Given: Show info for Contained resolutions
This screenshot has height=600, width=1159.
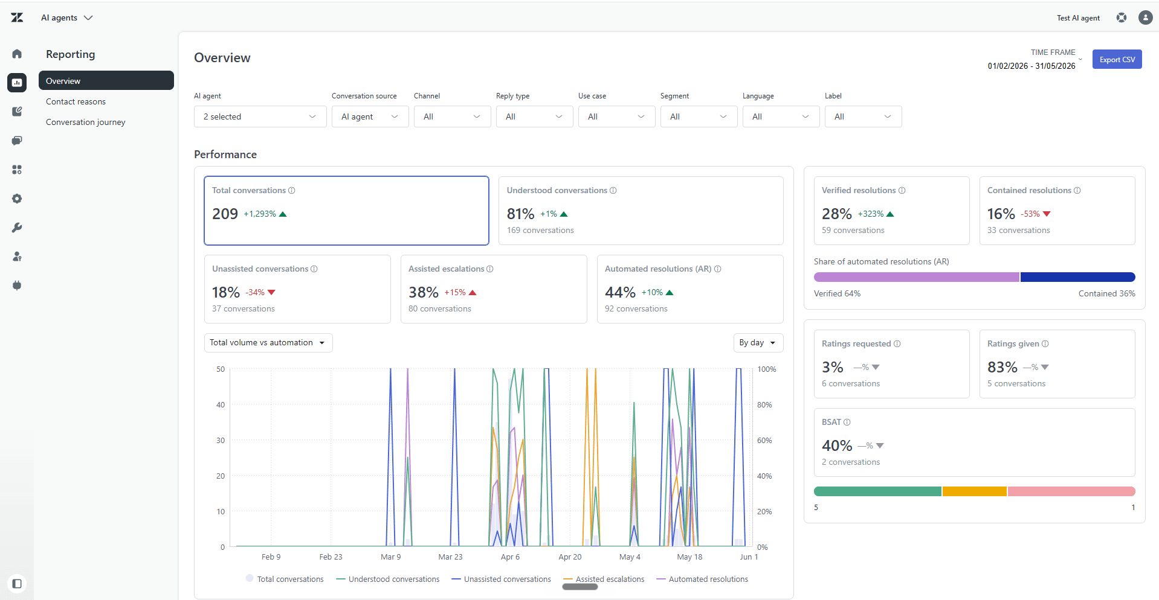Looking at the screenshot, I should (x=1077, y=190).
